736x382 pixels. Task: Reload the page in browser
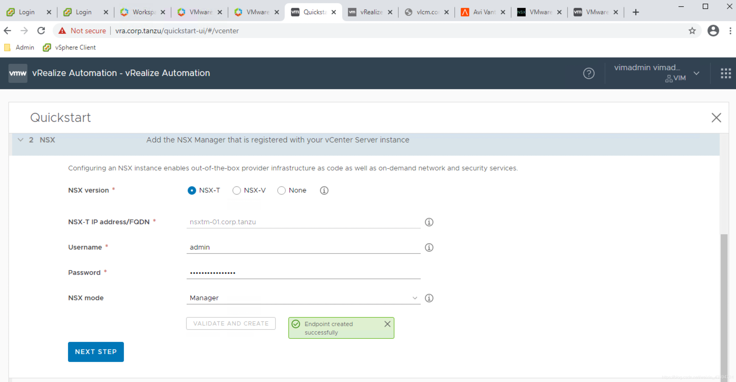click(41, 31)
